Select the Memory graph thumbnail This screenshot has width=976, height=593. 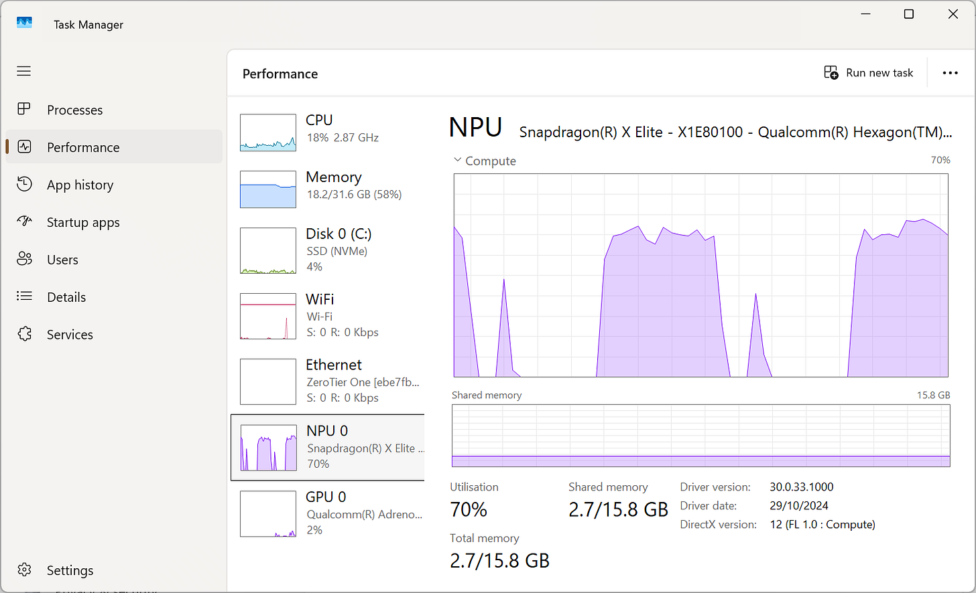pos(268,189)
